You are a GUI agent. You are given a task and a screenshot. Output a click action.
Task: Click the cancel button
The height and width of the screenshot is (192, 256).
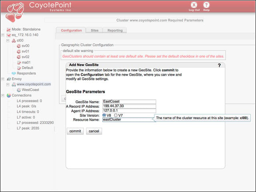click(x=94, y=131)
